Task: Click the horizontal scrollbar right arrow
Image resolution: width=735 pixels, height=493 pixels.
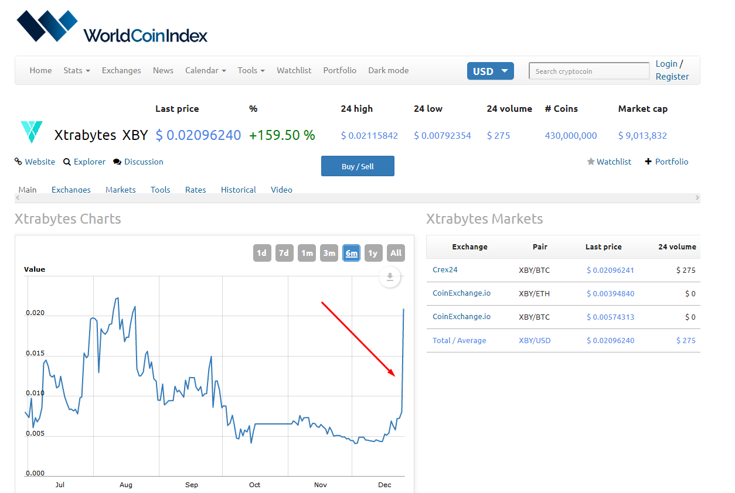Action: (696, 198)
